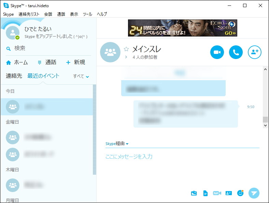Image resolution: width=269 pixels, height=203 pixels.
Task: Start a voice call with the group
Action: coord(236,52)
